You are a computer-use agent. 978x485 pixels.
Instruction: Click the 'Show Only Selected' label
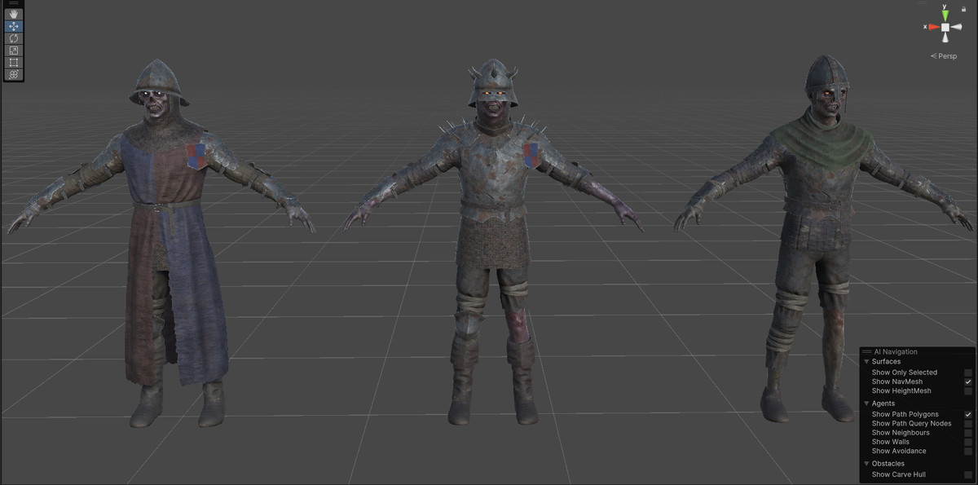(x=905, y=373)
